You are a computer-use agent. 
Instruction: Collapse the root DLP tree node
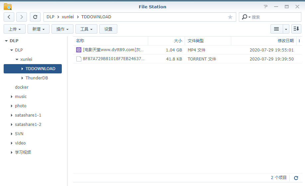pyautogui.click(x=6, y=41)
